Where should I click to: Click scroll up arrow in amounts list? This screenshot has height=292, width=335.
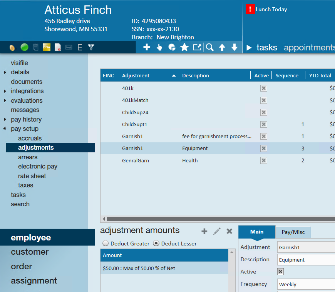click(x=232, y=252)
